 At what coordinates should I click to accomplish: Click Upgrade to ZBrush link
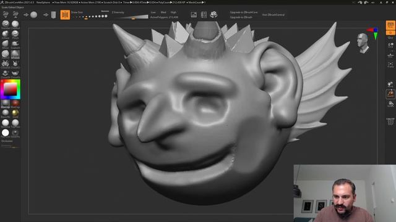[241, 17]
